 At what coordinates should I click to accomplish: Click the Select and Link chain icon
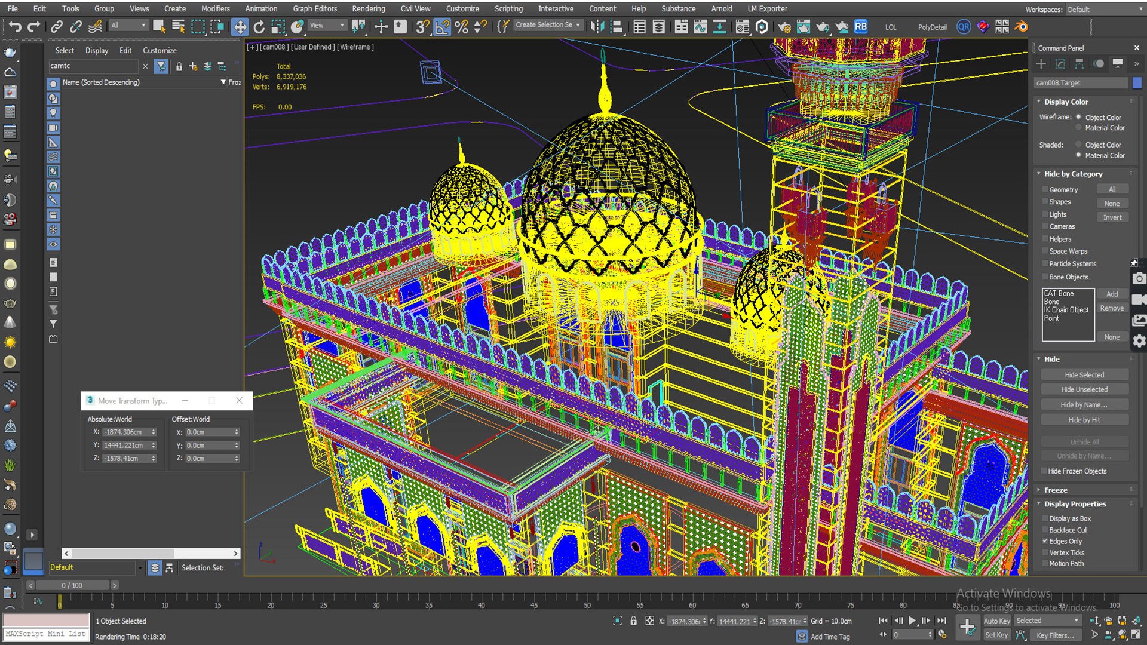(x=57, y=26)
